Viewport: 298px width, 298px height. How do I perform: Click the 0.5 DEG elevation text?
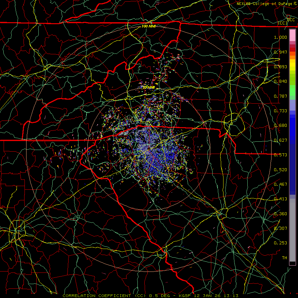160,296
